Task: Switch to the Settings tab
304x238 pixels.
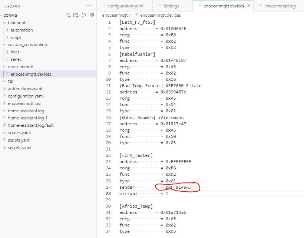Action: click(x=171, y=6)
